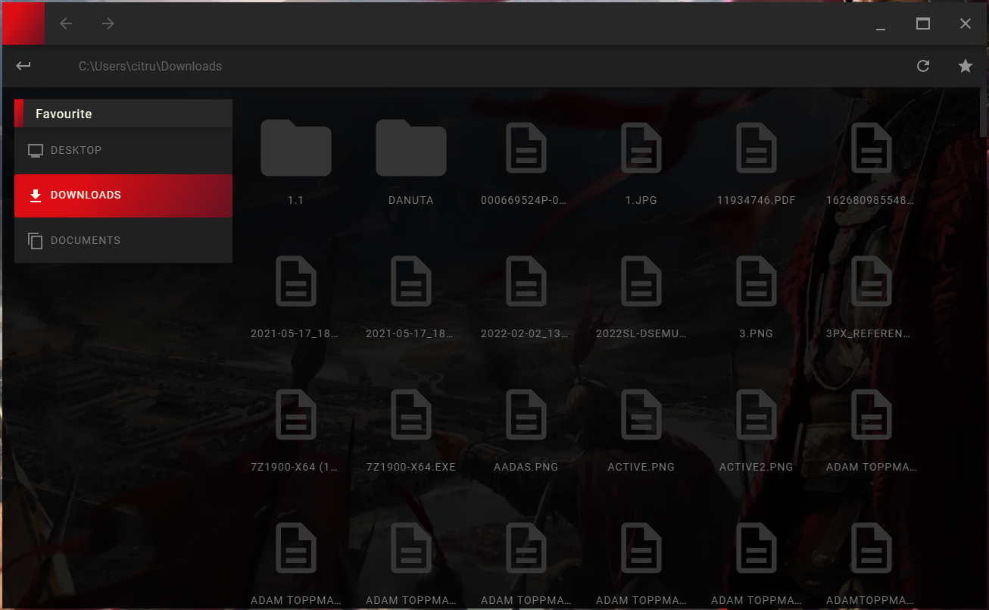Select the Desktop monitor icon in sidebar
The width and height of the screenshot is (989, 610).
point(35,150)
